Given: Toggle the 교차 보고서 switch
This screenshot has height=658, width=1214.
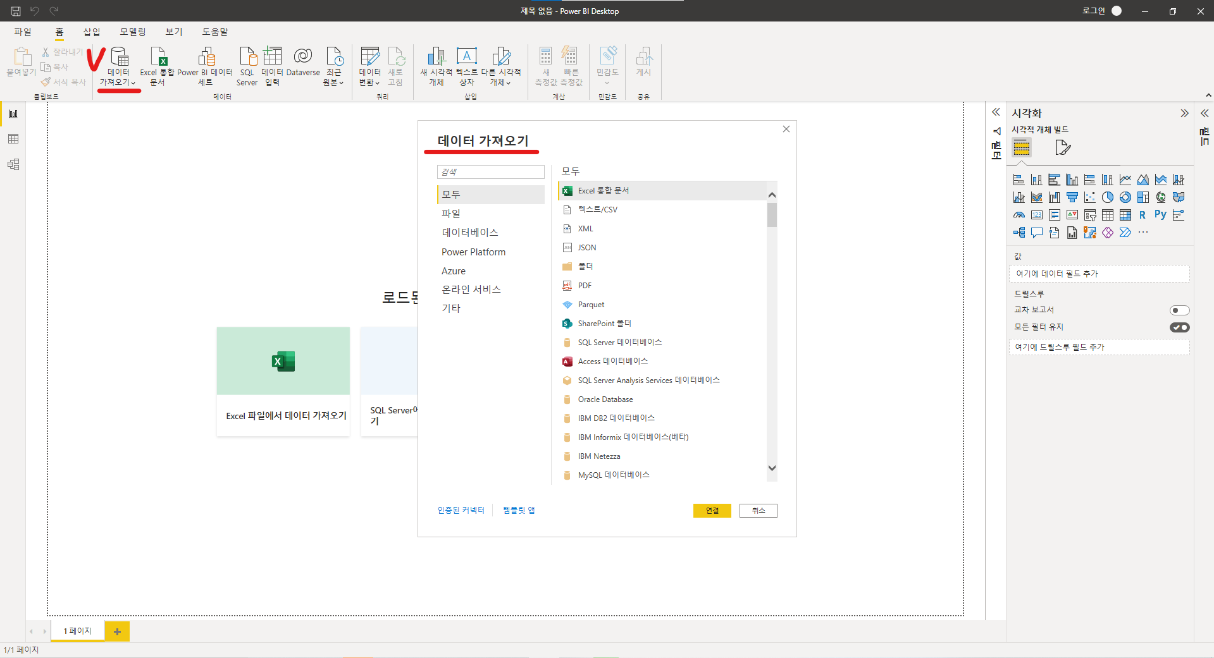Looking at the screenshot, I should [1179, 310].
